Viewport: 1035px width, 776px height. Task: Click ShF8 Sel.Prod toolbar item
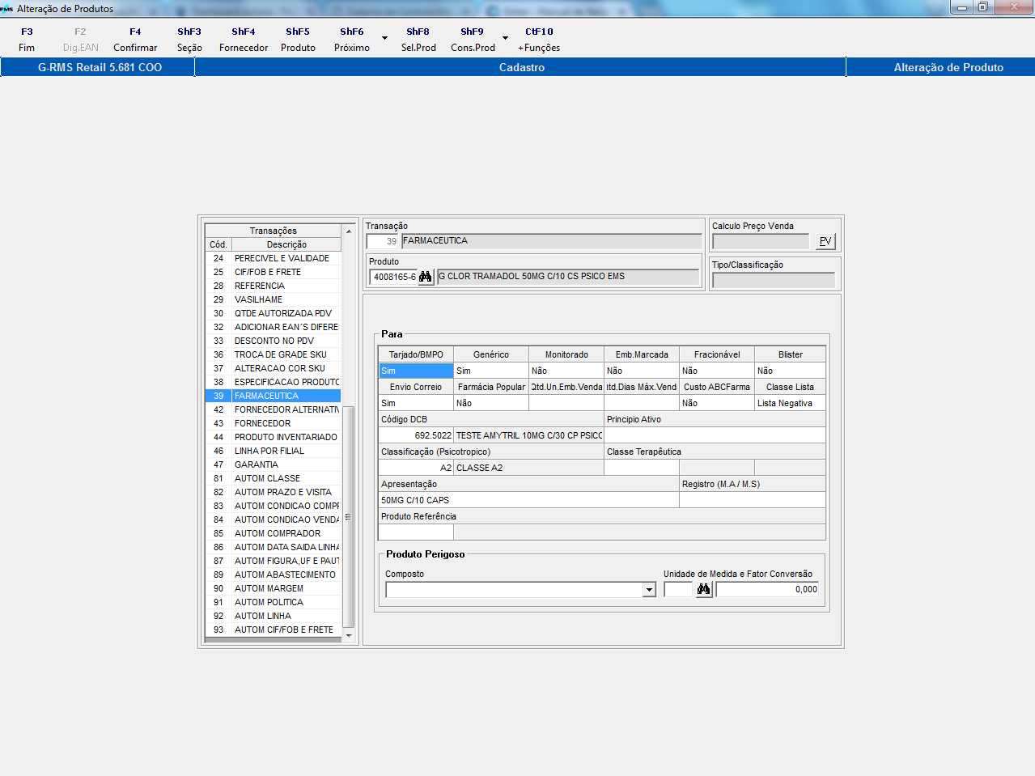pyautogui.click(x=418, y=40)
